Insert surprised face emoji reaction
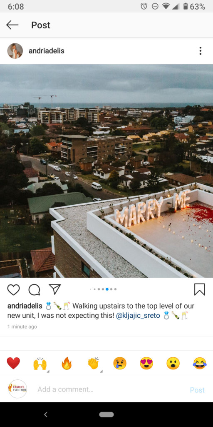Viewport: 213px width, 427px height. tap(173, 363)
